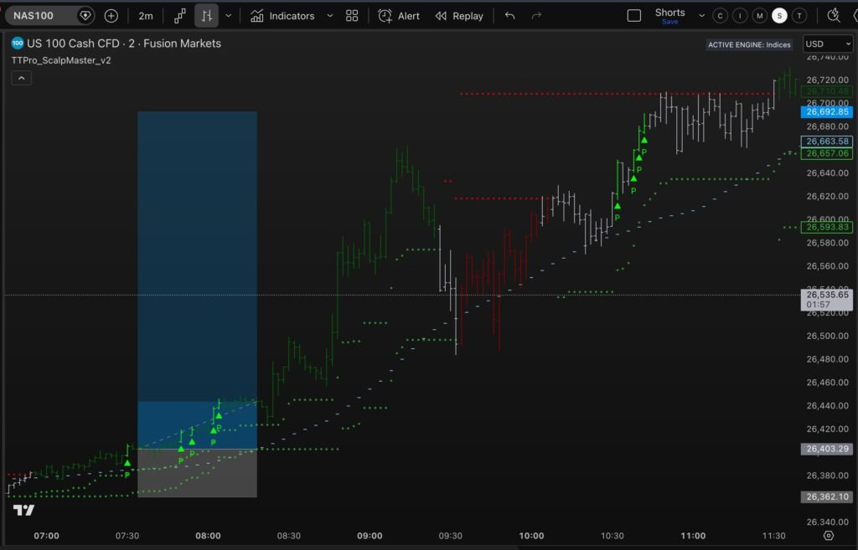Click the Alert button
This screenshot has width=858, height=550.
tap(399, 16)
